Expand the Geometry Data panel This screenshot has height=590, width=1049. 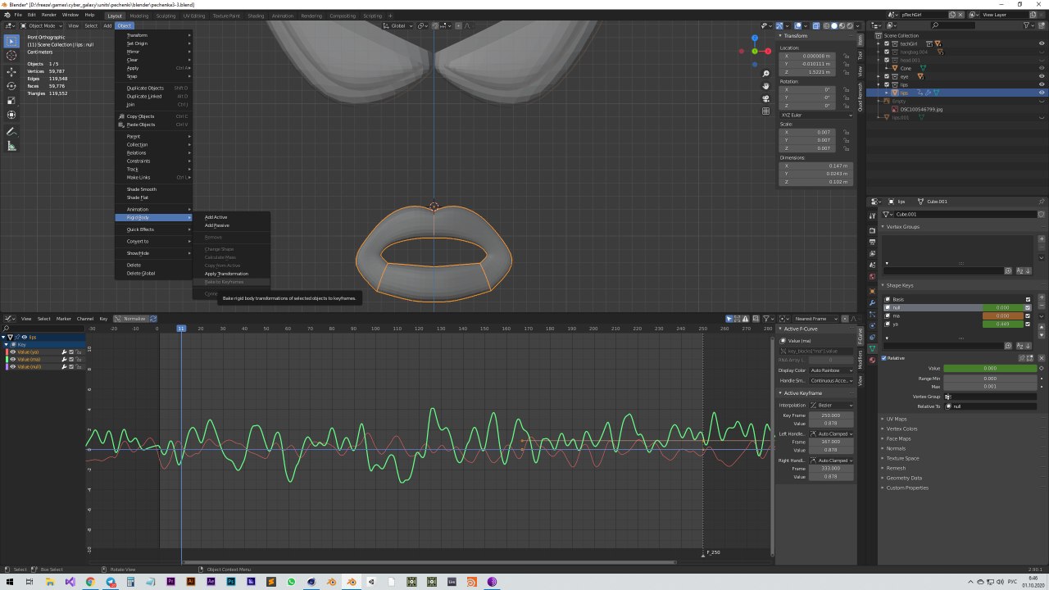pyautogui.click(x=904, y=478)
